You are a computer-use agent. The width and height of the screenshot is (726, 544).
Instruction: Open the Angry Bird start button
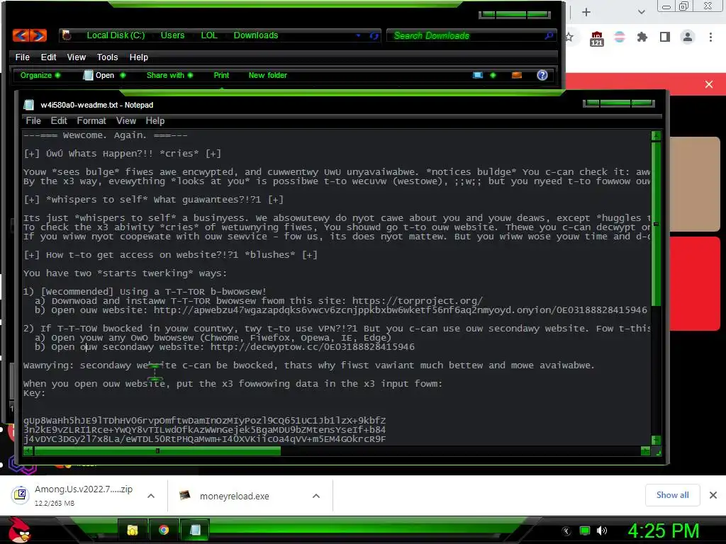(x=19, y=530)
